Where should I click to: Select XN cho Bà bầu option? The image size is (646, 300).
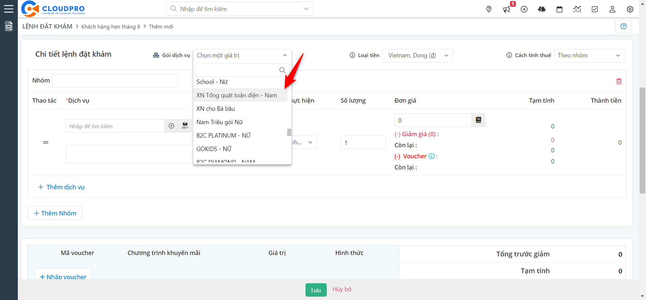pos(240,109)
